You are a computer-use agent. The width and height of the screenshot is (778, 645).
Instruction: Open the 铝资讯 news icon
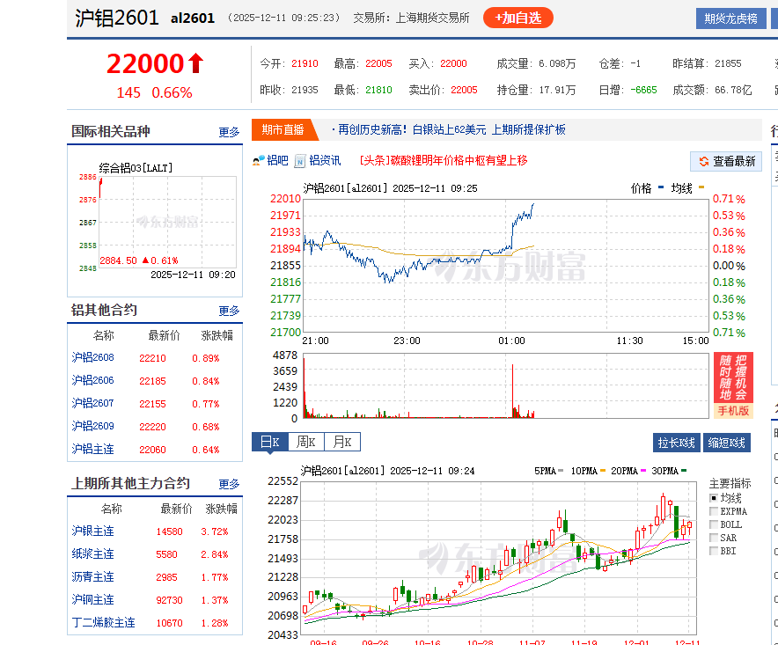[300, 161]
